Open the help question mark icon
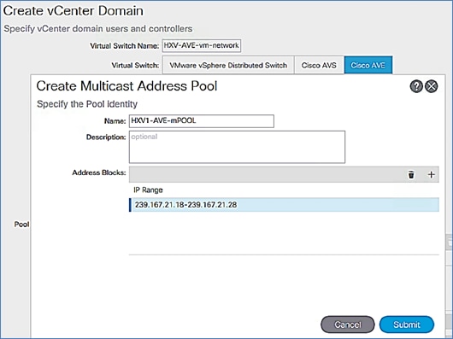The image size is (453, 339). pos(416,86)
